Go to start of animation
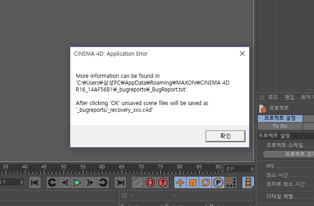The width and height of the screenshot is (314, 206). point(35,182)
